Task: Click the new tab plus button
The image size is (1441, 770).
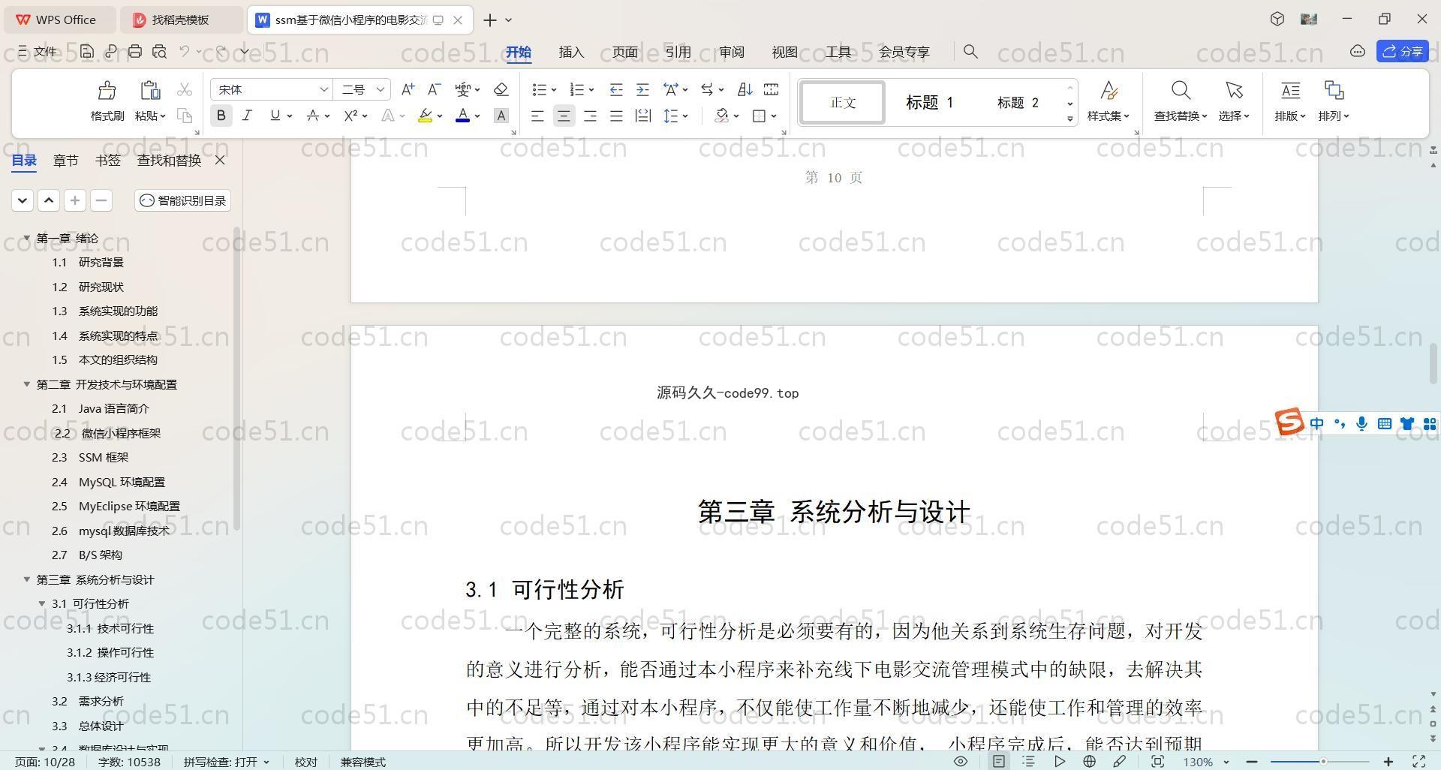Action: (x=489, y=20)
